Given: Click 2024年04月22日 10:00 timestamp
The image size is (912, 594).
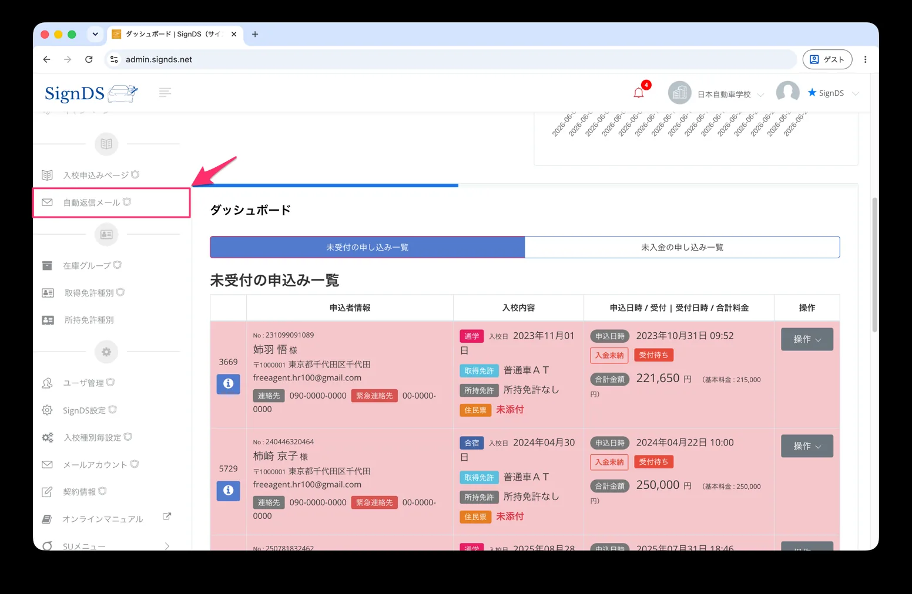Looking at the screenshot, I should point(685,443).
